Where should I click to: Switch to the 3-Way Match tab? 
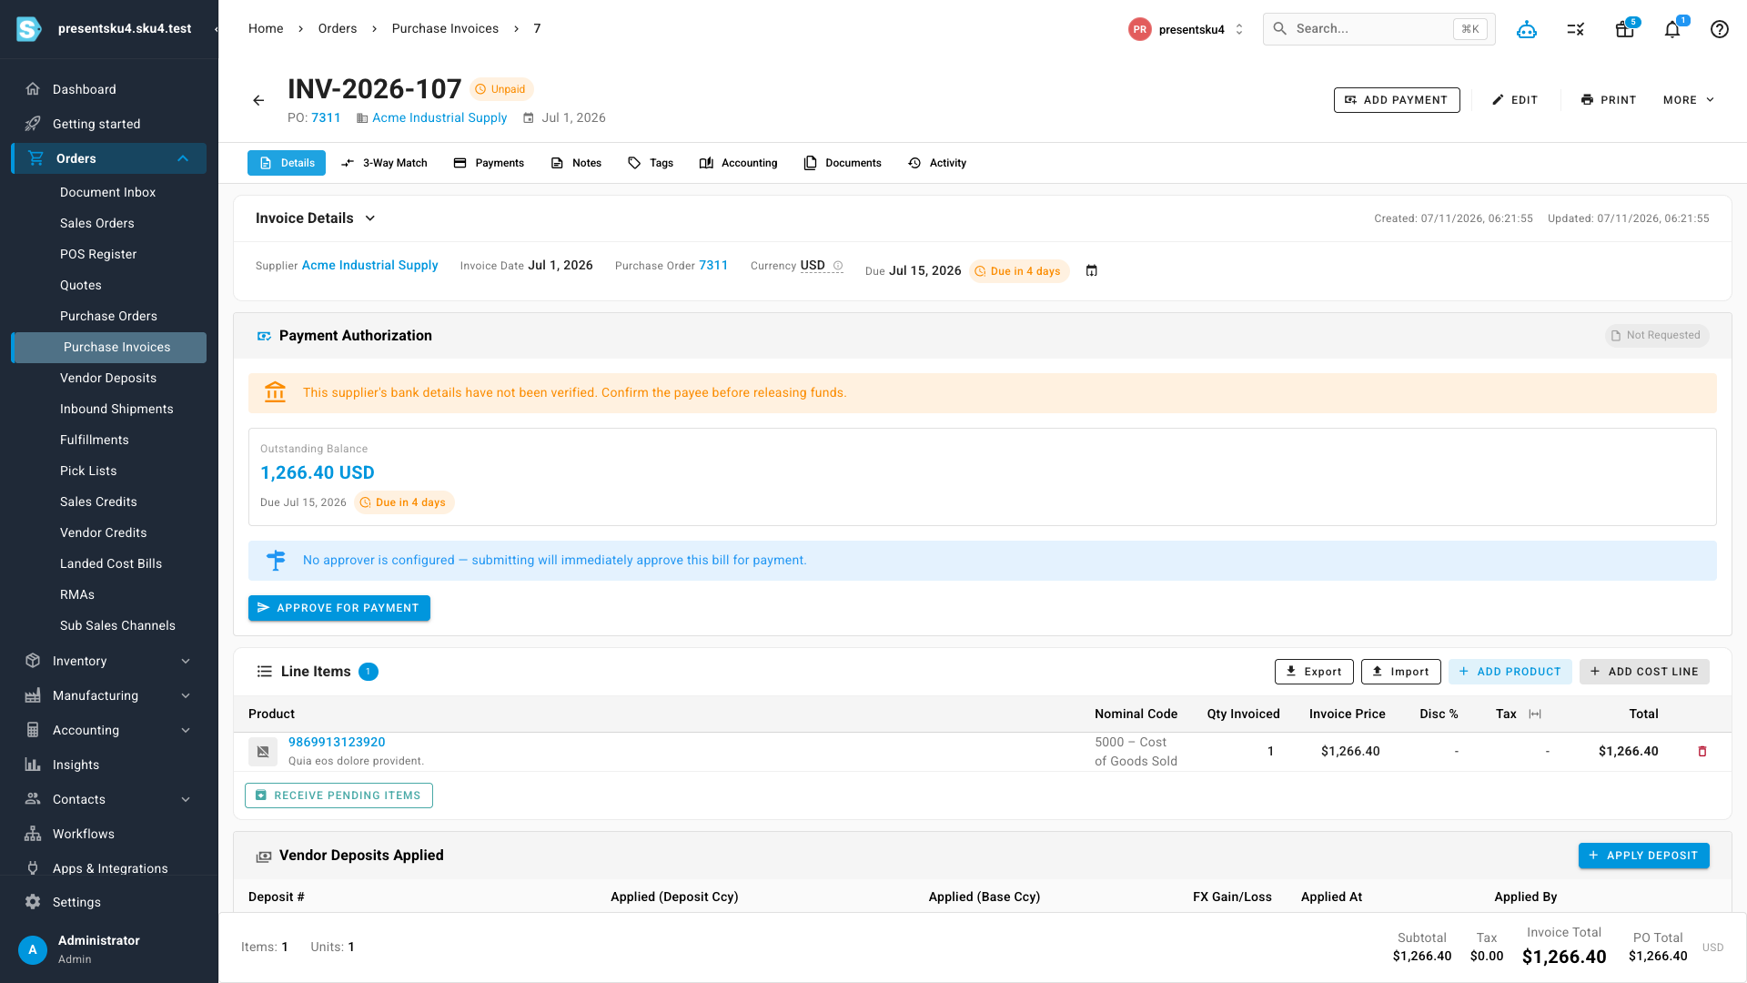pos(384,163)
